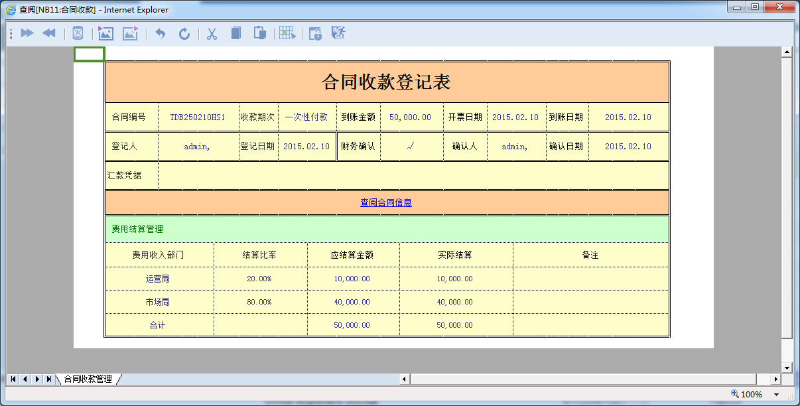Click the redo/refresh circular arrow icon

[184, 34]
